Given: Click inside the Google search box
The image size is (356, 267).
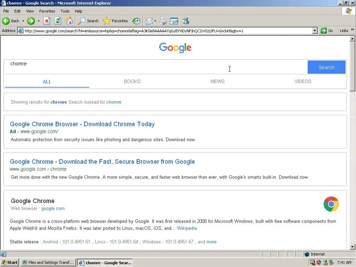Looking at the screenshot, I should [155, 67].
